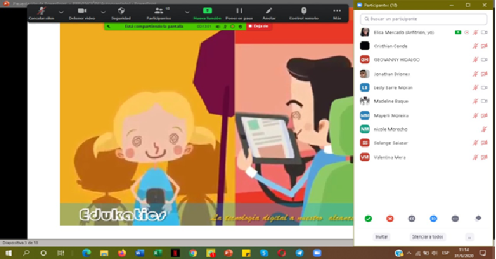Select participant Solange Salazar
Screen dimensions: 496x259
[423, 143]
